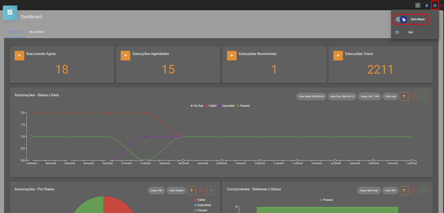Screen dimensions: 444x213
Task: Toggle No Run series in line chart legend
Action: [x=197, y=106]
